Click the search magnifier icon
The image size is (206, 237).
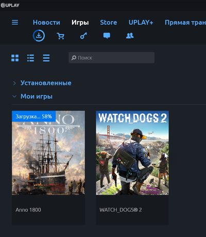coord(74,58)
